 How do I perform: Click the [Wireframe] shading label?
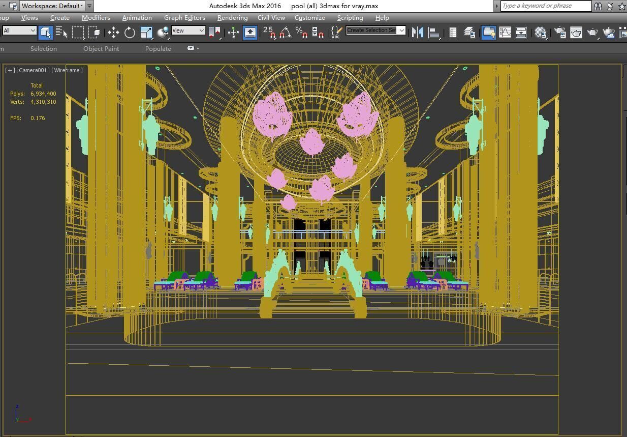click(67, 70)
